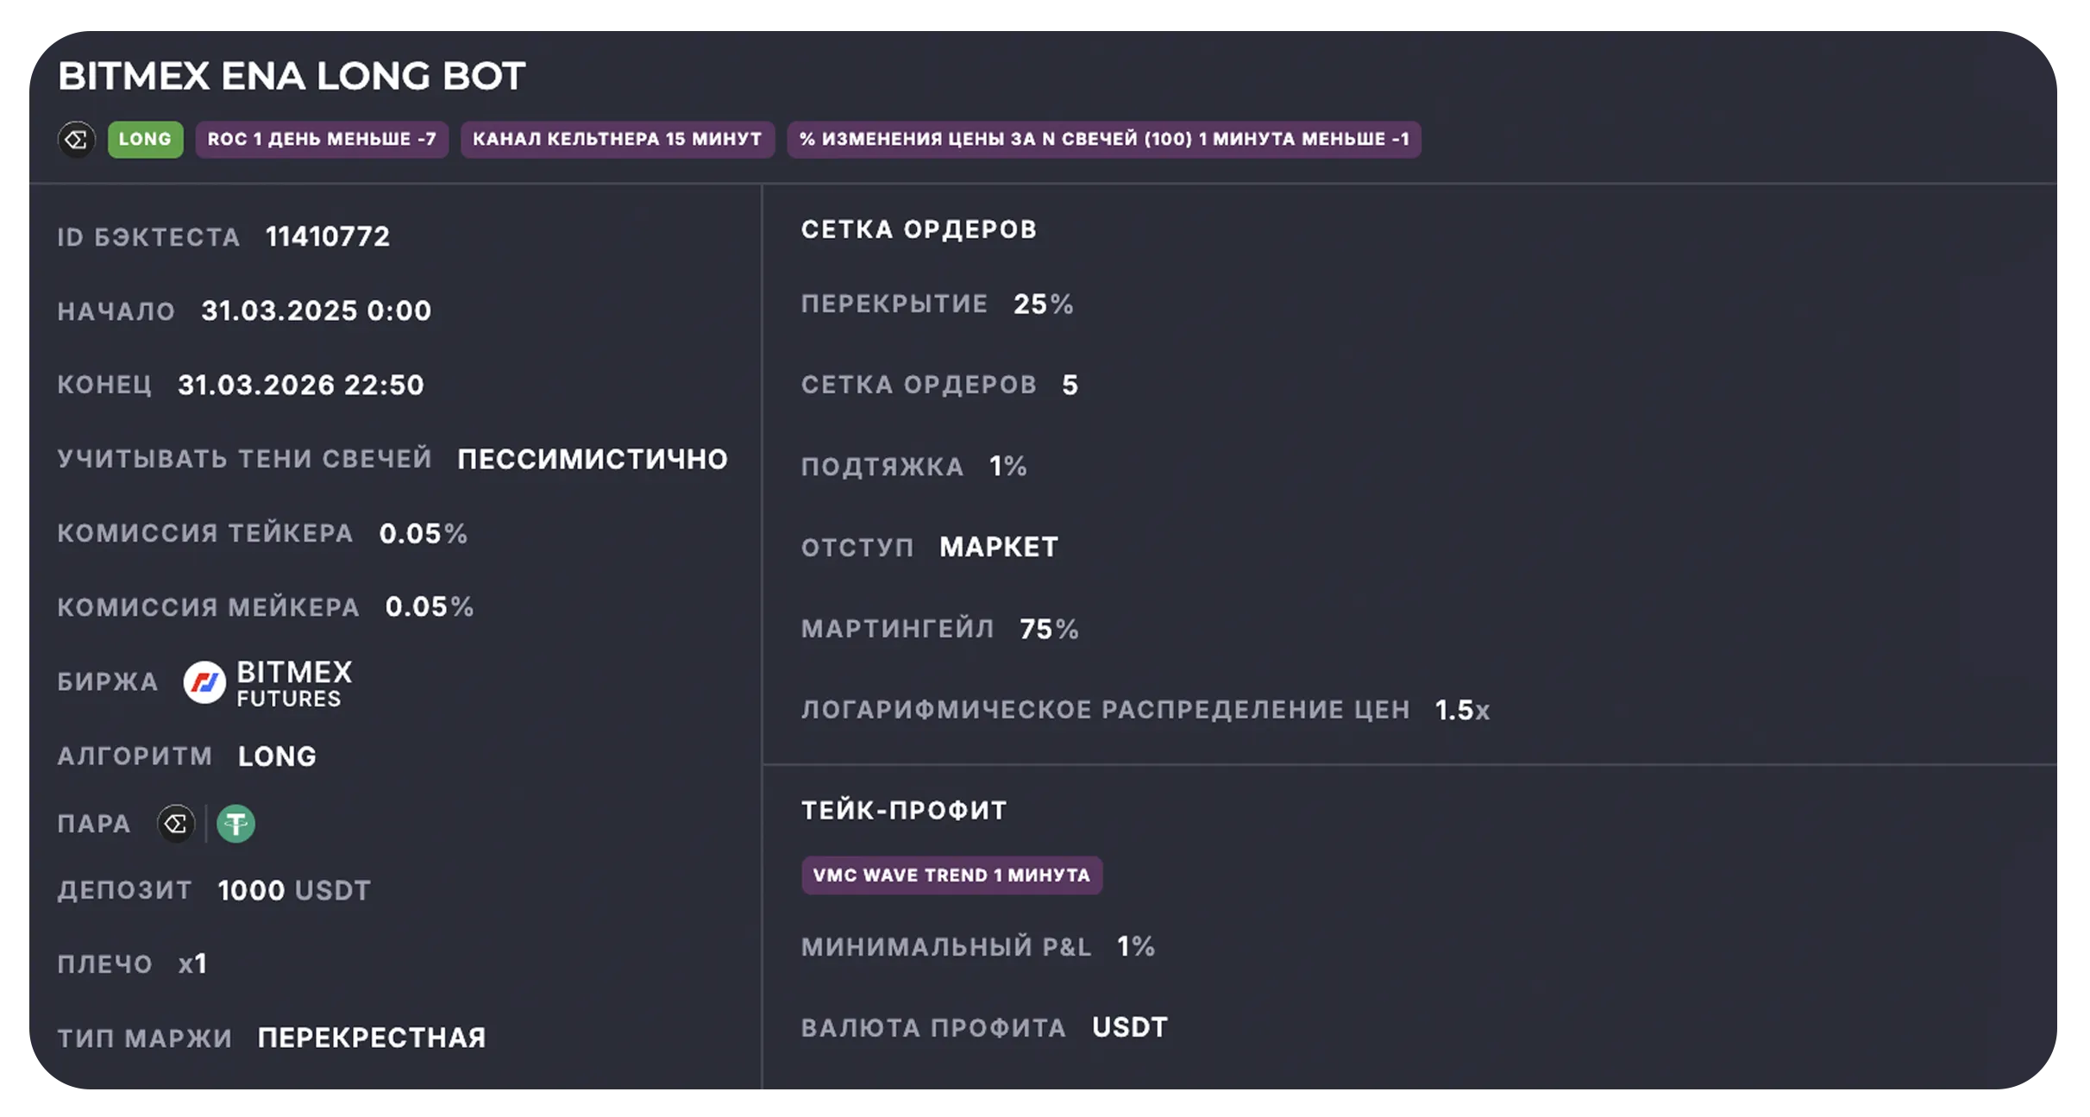Select the VMC Wave Trend 1 минута tag
2090x1117 pixels.
pyautogui.click(x=951, y=875)
